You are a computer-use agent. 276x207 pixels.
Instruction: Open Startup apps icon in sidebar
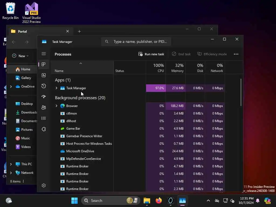click(x=44, y=97)
